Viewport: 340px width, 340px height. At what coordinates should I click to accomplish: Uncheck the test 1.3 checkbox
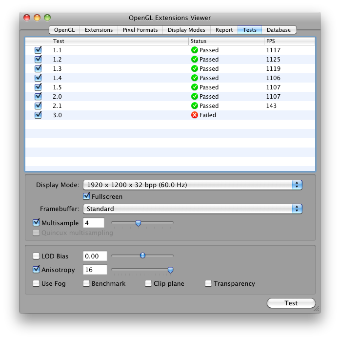click(38, 68)
